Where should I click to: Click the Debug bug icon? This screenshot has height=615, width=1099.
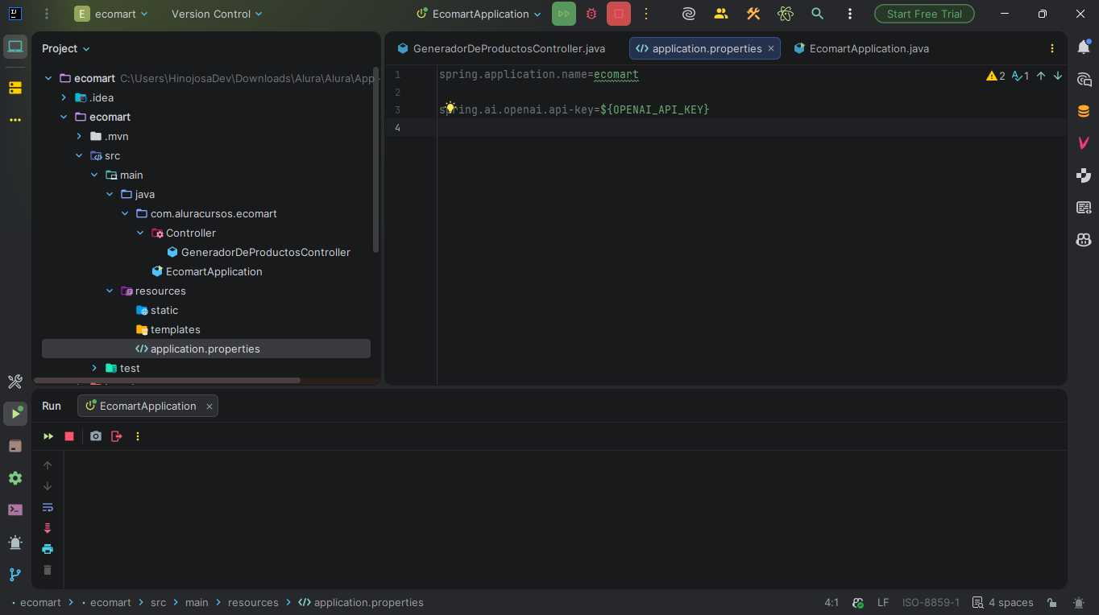(x=591, y=14)
